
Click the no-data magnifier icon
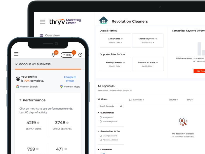tap(183, 122)
